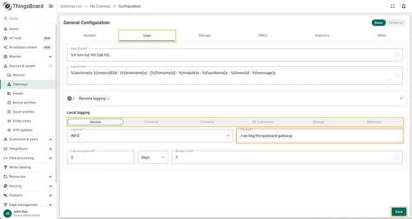
Task: Open John Doe user profile
Action: tap(22, 213)
